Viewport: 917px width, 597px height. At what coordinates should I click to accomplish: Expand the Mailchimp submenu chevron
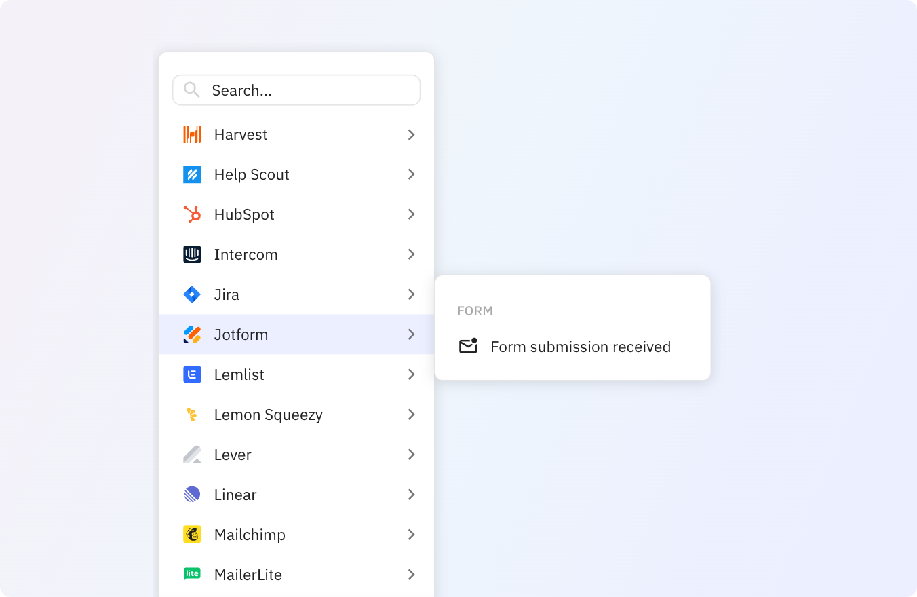tap(411, 535)
